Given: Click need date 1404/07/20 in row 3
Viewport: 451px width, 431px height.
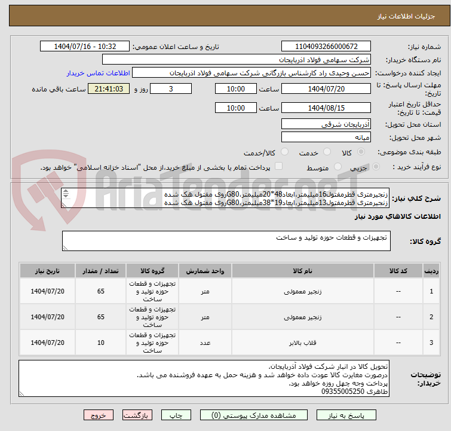Looking at the screenshot, I should tap(47, 343).
